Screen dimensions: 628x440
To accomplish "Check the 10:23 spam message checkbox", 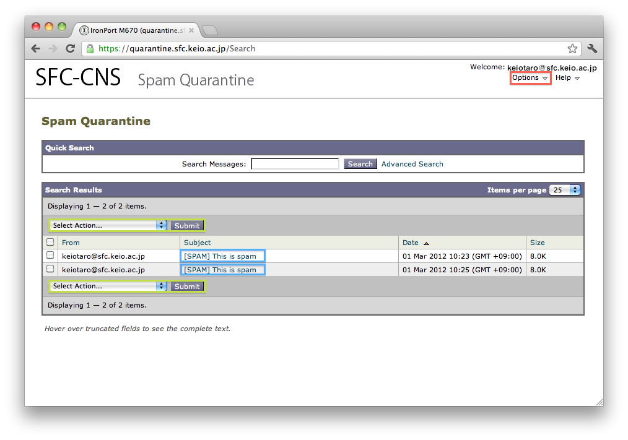I will point(50,256).
